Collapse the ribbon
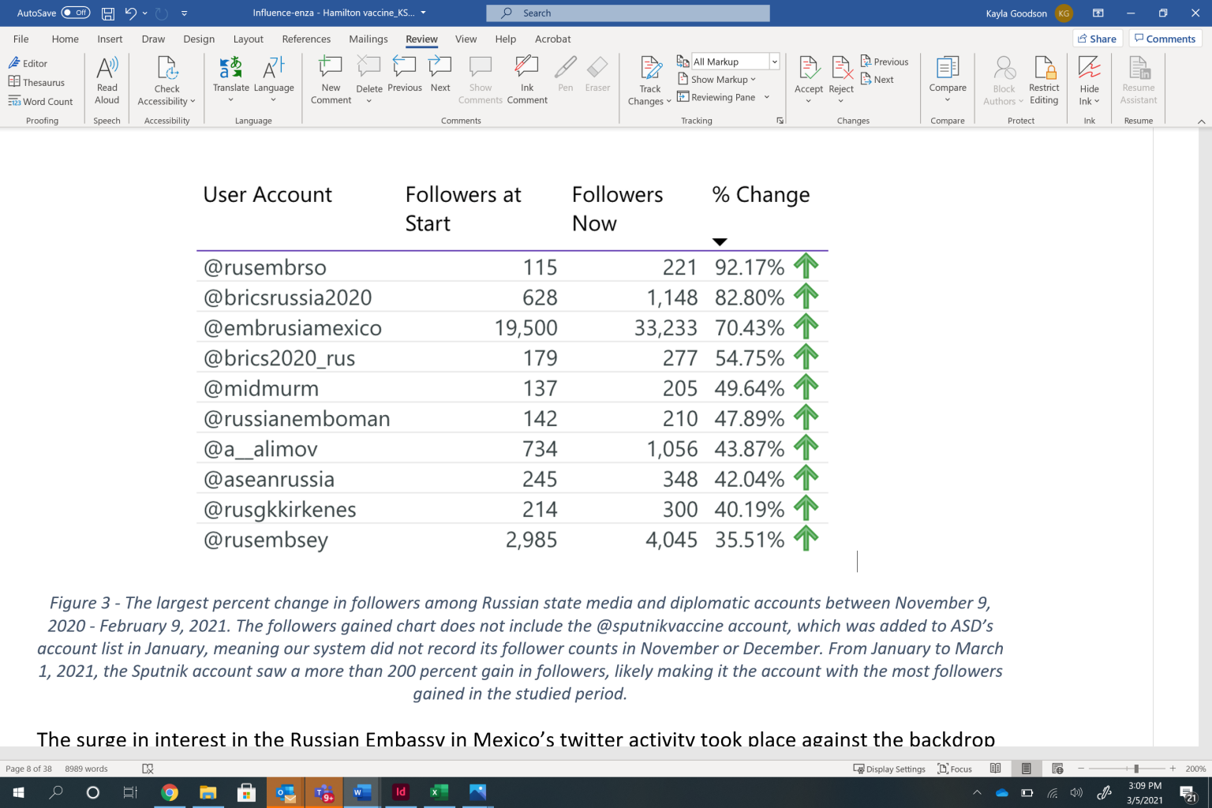 tap(1201, 121)
